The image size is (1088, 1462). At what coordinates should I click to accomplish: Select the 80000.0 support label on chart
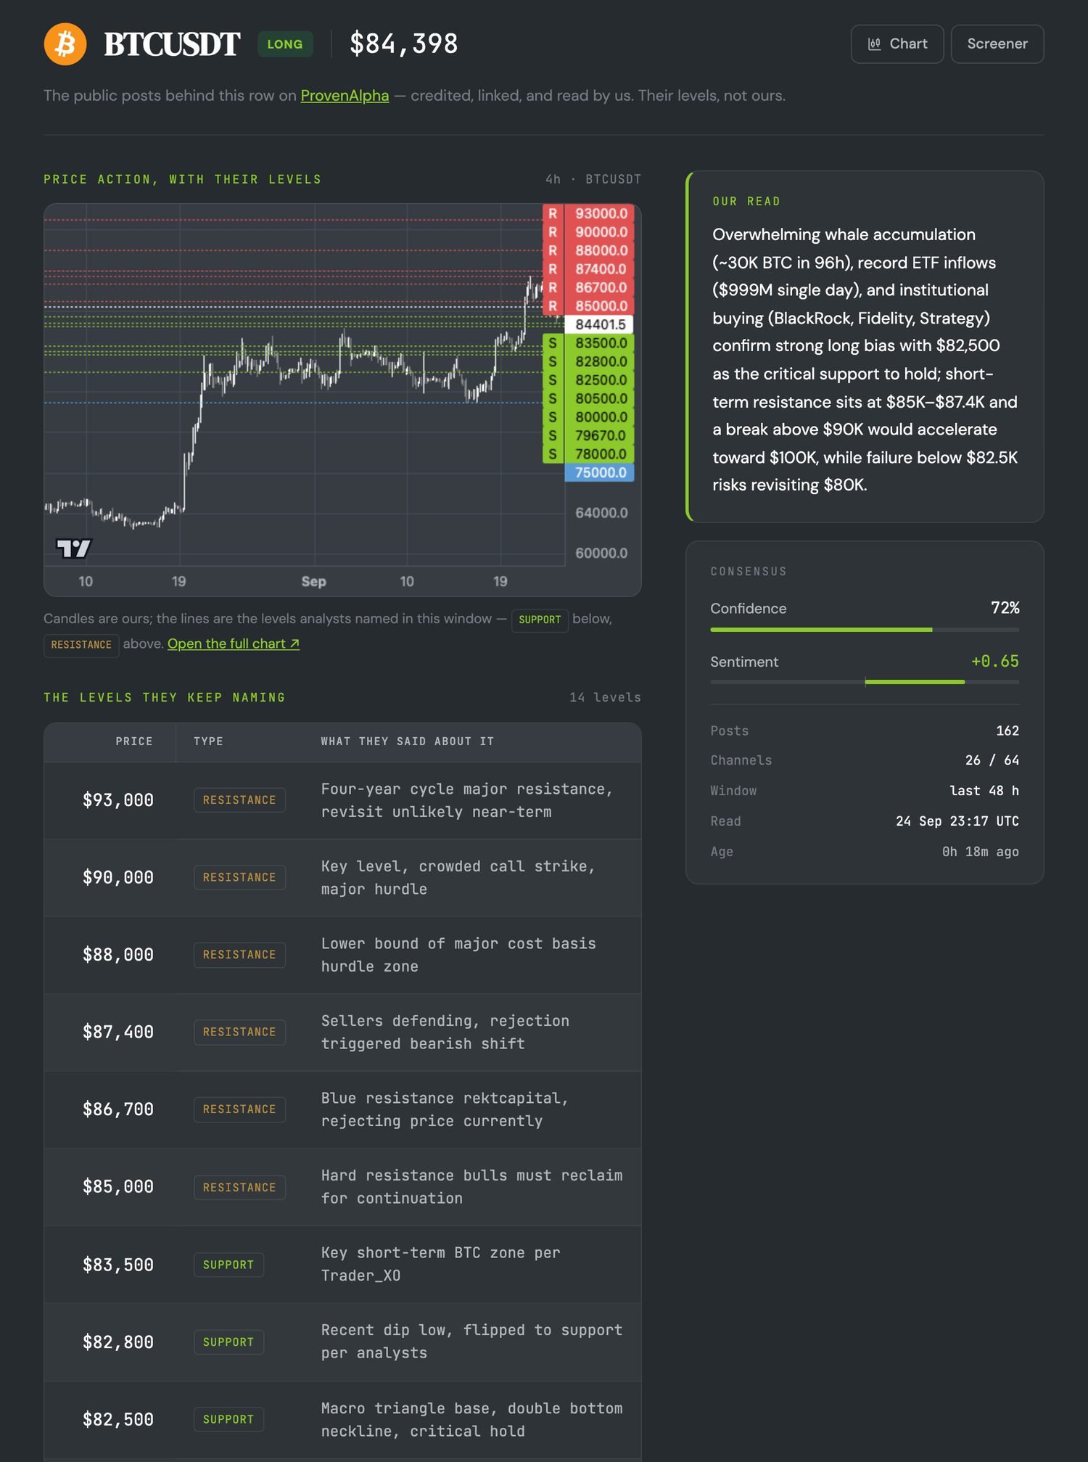tap(589, 417)
